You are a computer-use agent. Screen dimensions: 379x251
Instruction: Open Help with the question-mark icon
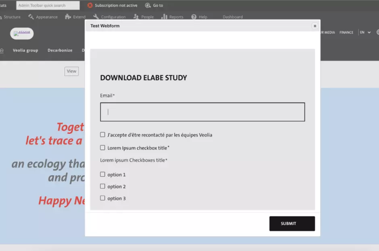(x=194, y=17)
